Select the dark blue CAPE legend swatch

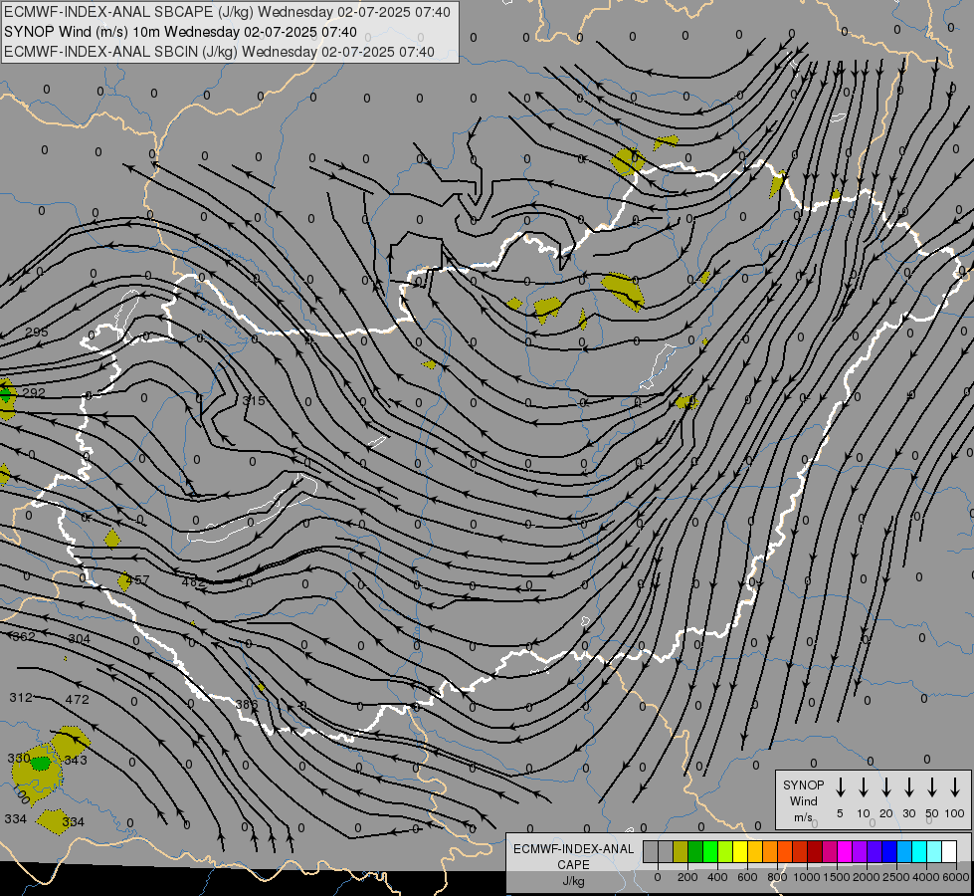pyautogui.click(x=888, y=852)
